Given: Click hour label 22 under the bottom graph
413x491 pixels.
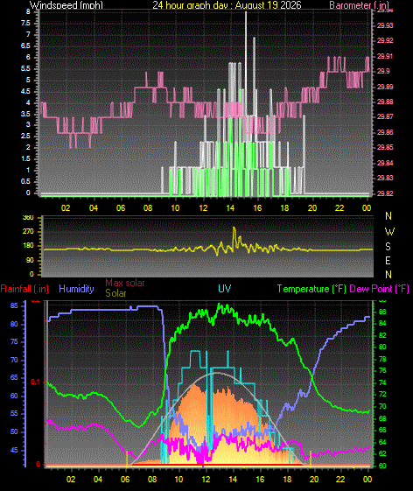Looking at the screenshot, I should tap(340, 480).
